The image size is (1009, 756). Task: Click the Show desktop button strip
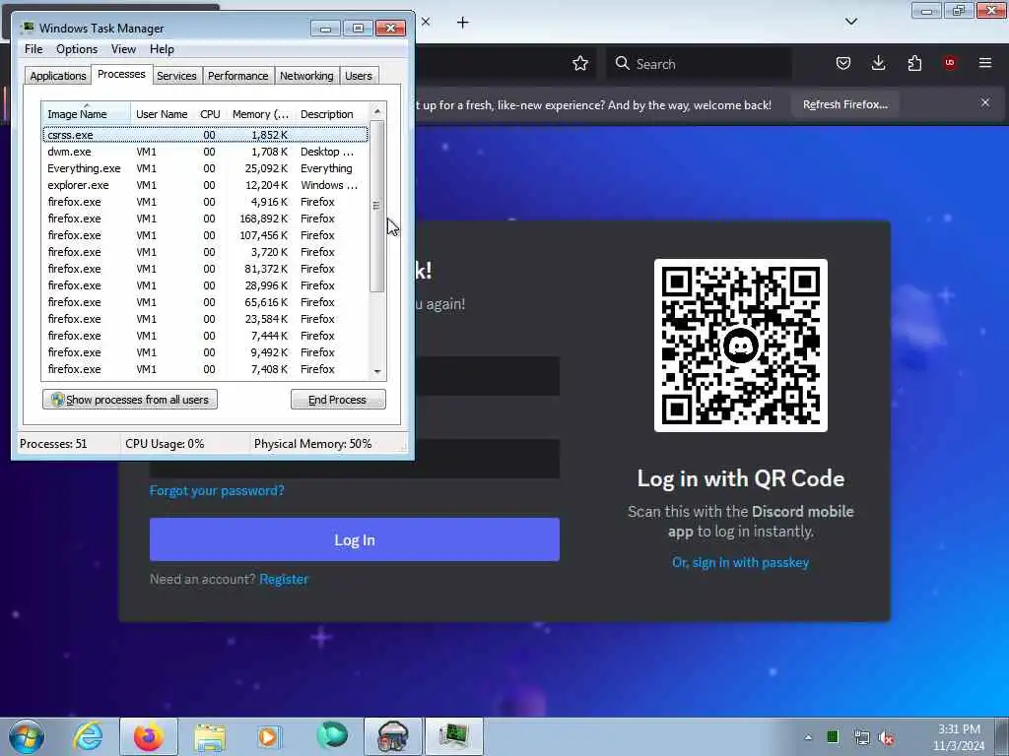point(1002,736)
